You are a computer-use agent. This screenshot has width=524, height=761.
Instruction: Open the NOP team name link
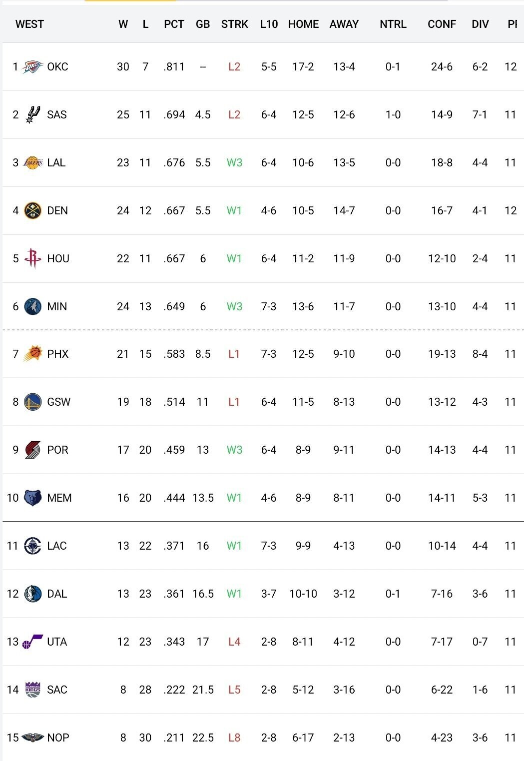click(x=58, y=738)
